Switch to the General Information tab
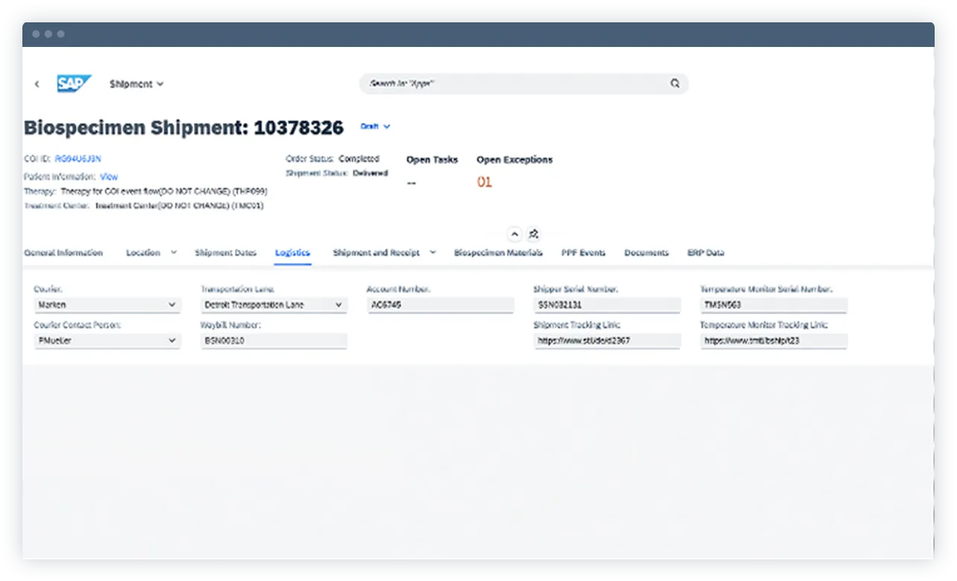The width and height of the screenshot is (957, 581). tap(65, 253)
